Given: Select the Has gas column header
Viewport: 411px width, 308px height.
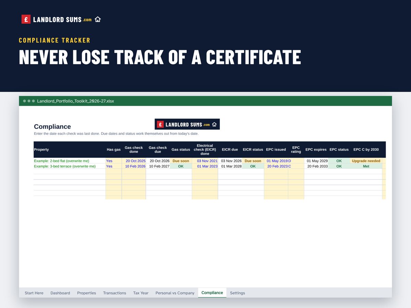Looking at the screenshot, I should 114,150.
